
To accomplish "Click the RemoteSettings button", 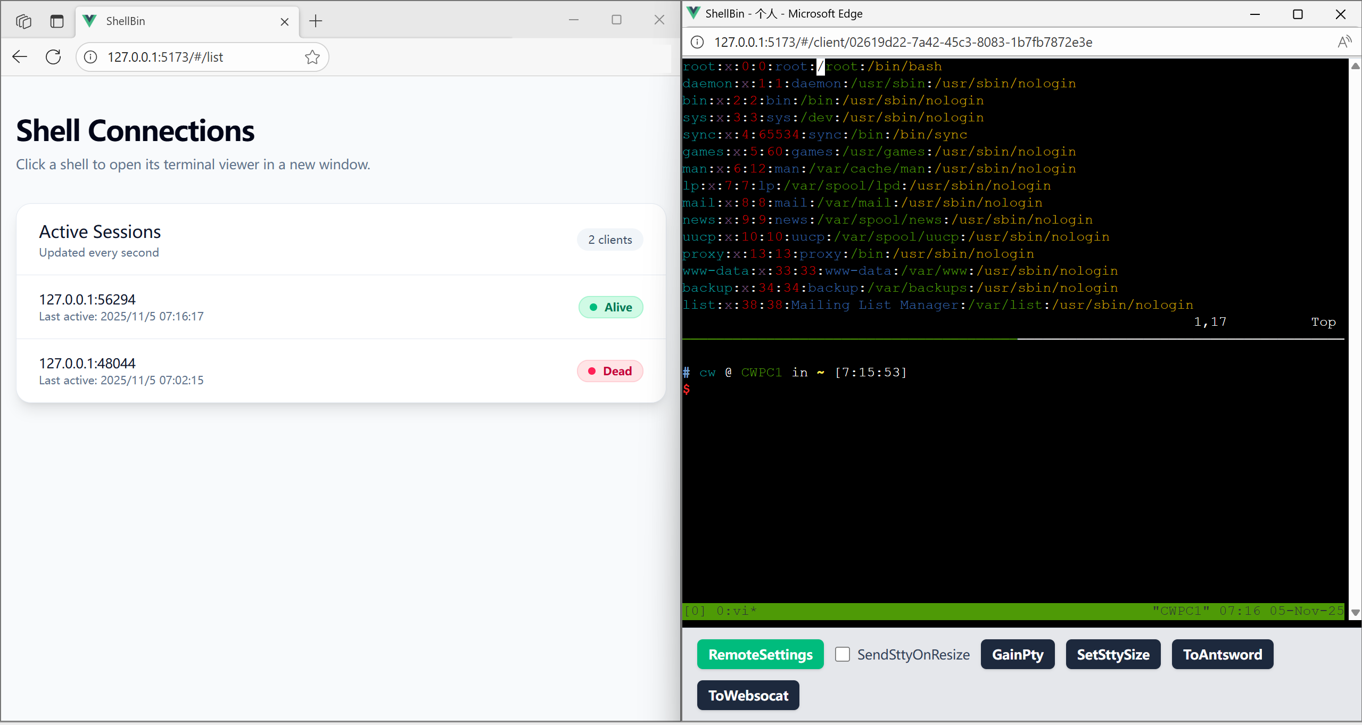I will coord(760,654).
